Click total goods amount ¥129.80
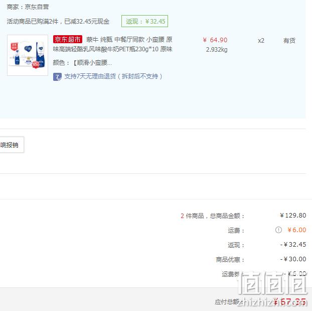 (293, 216)
